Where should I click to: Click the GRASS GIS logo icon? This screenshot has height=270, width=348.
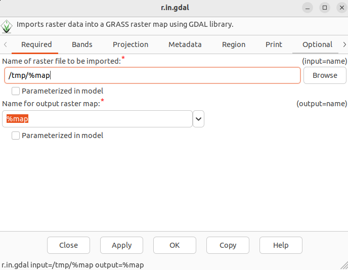point(7,26)
